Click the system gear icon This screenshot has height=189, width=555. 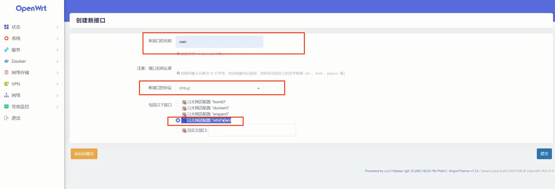tap(6, 38)
